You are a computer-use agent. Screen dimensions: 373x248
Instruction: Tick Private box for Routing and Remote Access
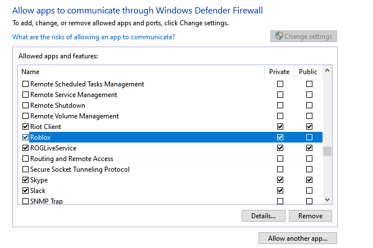[x=280, y=159]
